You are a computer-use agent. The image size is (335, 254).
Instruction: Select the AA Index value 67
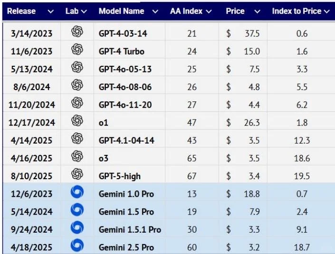(x=192, y=176)
